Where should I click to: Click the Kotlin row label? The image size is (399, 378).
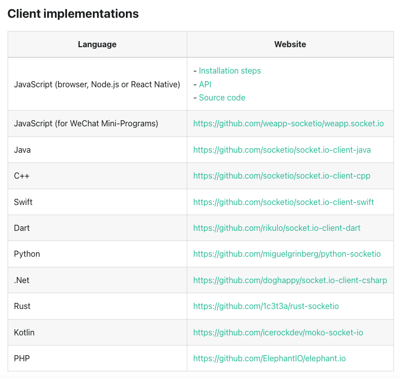point(24,332)
